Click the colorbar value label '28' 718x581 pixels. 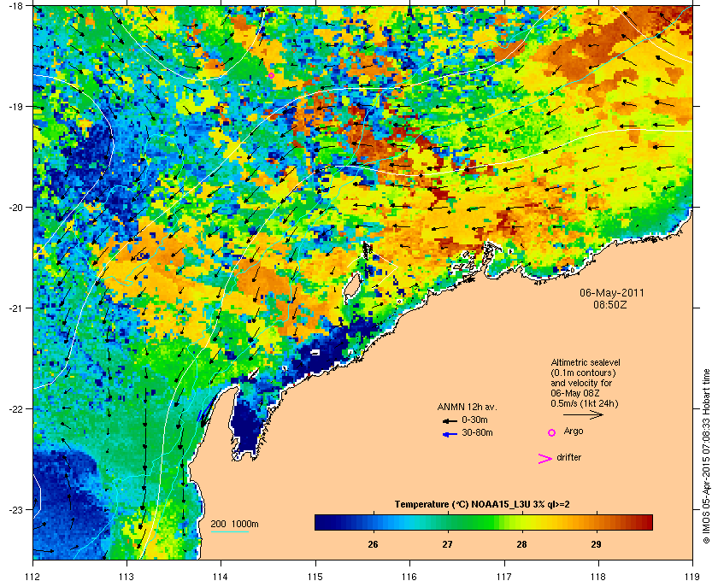[521, 544]
